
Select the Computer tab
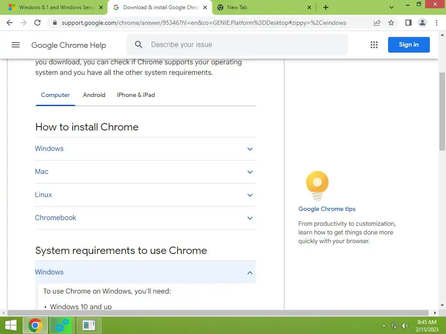[55, 95]
